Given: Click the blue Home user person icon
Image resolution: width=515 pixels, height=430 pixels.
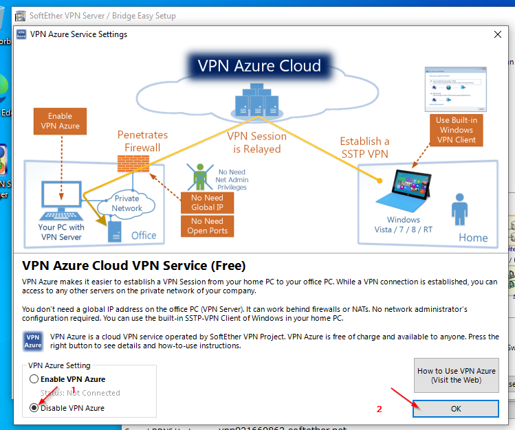Looking at the screenshot, I should 459,210.
